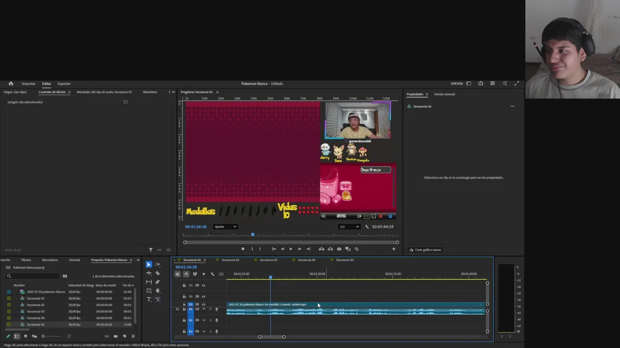Viewport: 620px width, 348px height.
Task: Select the Hand tool
Action: pos(157,290)
